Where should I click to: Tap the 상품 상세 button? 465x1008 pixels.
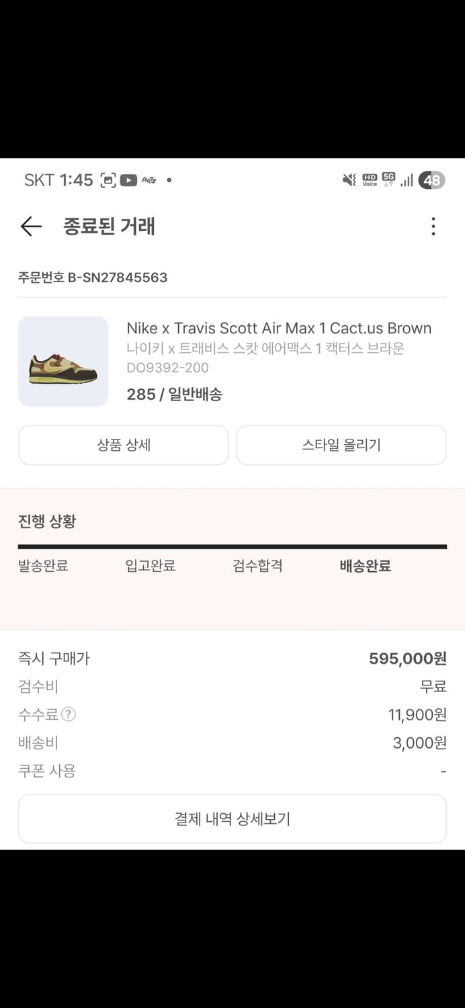click(x=123, y=445)
